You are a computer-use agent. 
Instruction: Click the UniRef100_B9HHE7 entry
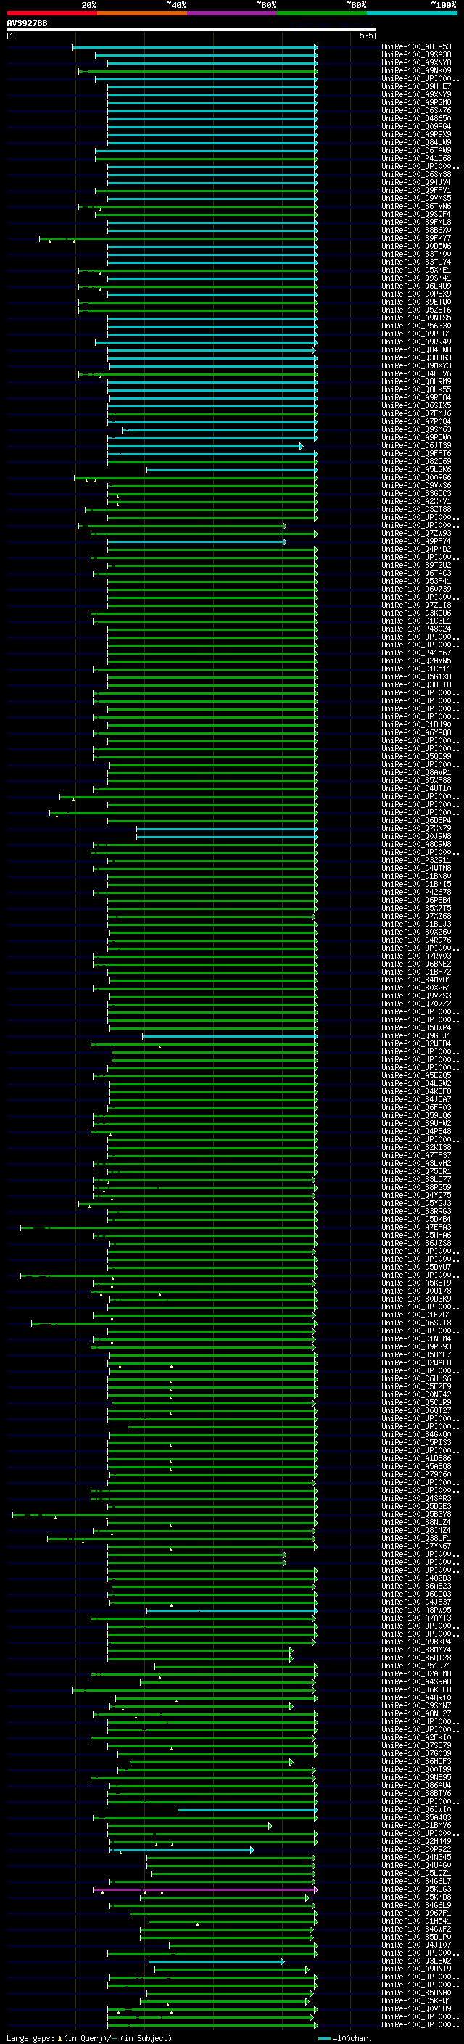pos(416,86)
